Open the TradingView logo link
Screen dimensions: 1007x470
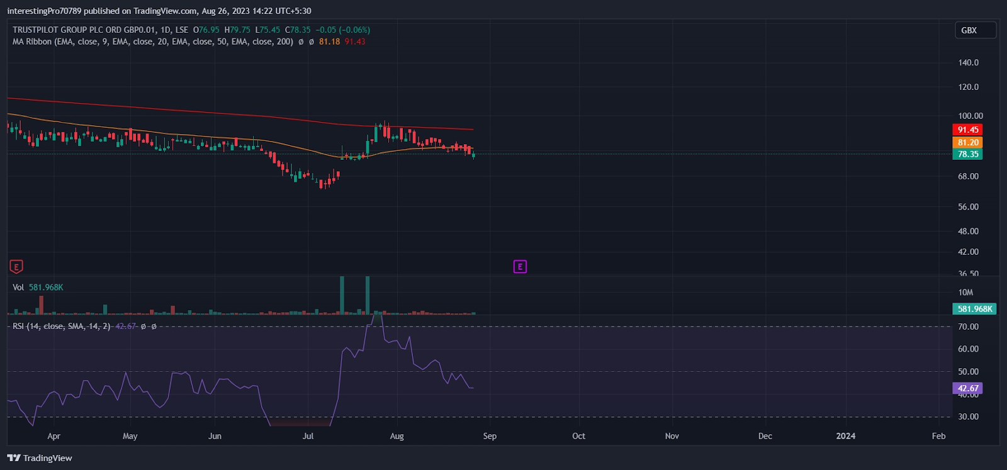click(40, 458)
